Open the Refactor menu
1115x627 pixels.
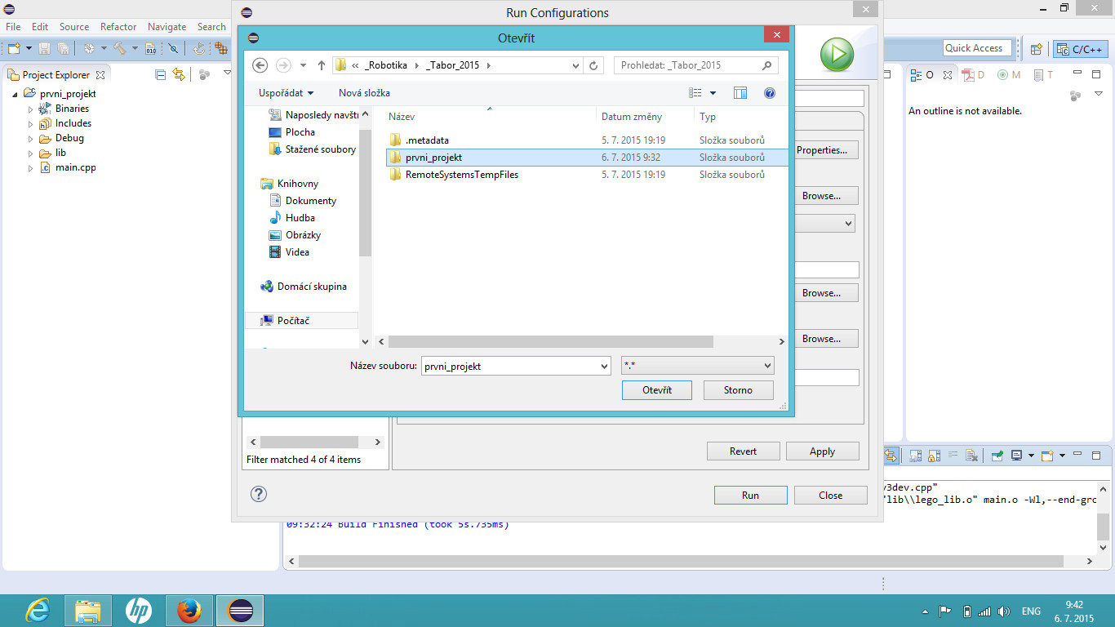click(118, 27)
